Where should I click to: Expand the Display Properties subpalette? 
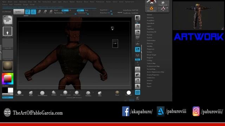pos(153,75)
